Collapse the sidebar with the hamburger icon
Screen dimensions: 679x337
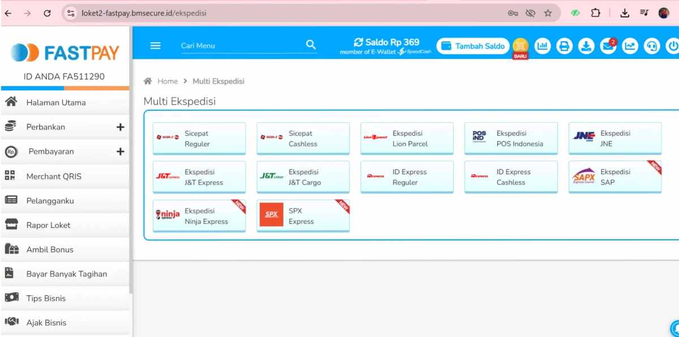click(x=155, y=46)
